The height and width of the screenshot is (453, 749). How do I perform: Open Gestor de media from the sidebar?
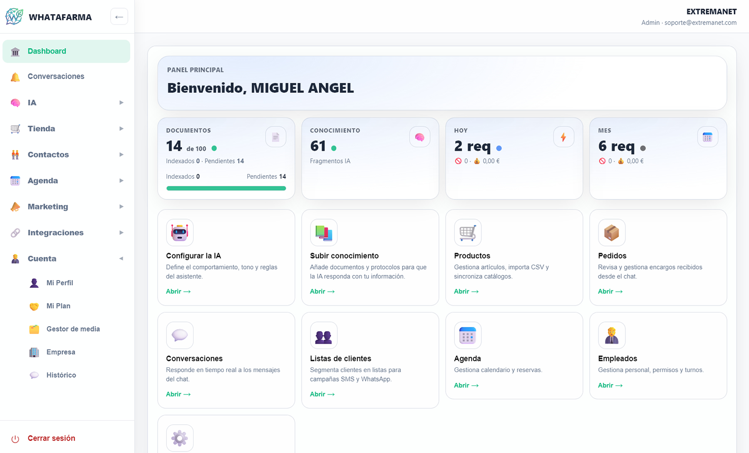click(73, 329)
